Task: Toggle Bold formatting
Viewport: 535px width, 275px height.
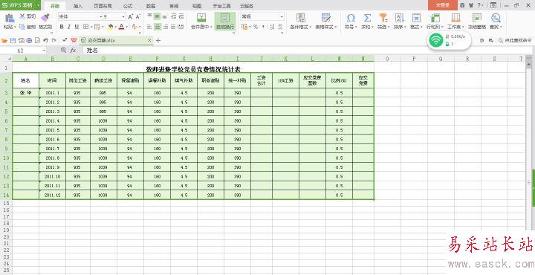Action: pos(62,27)
